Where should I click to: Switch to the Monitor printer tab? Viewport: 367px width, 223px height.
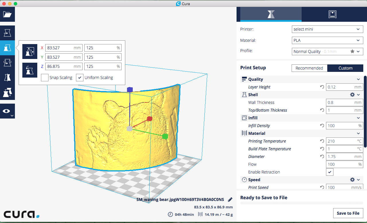[332, 14]
